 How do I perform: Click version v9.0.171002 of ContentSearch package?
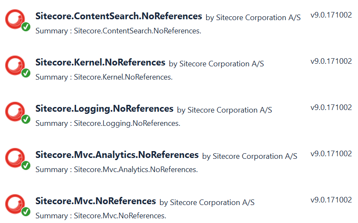(331, 15)
